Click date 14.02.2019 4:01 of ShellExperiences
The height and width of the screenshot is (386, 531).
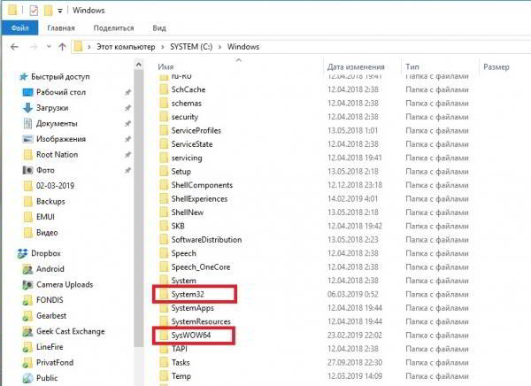click(352, 199)
